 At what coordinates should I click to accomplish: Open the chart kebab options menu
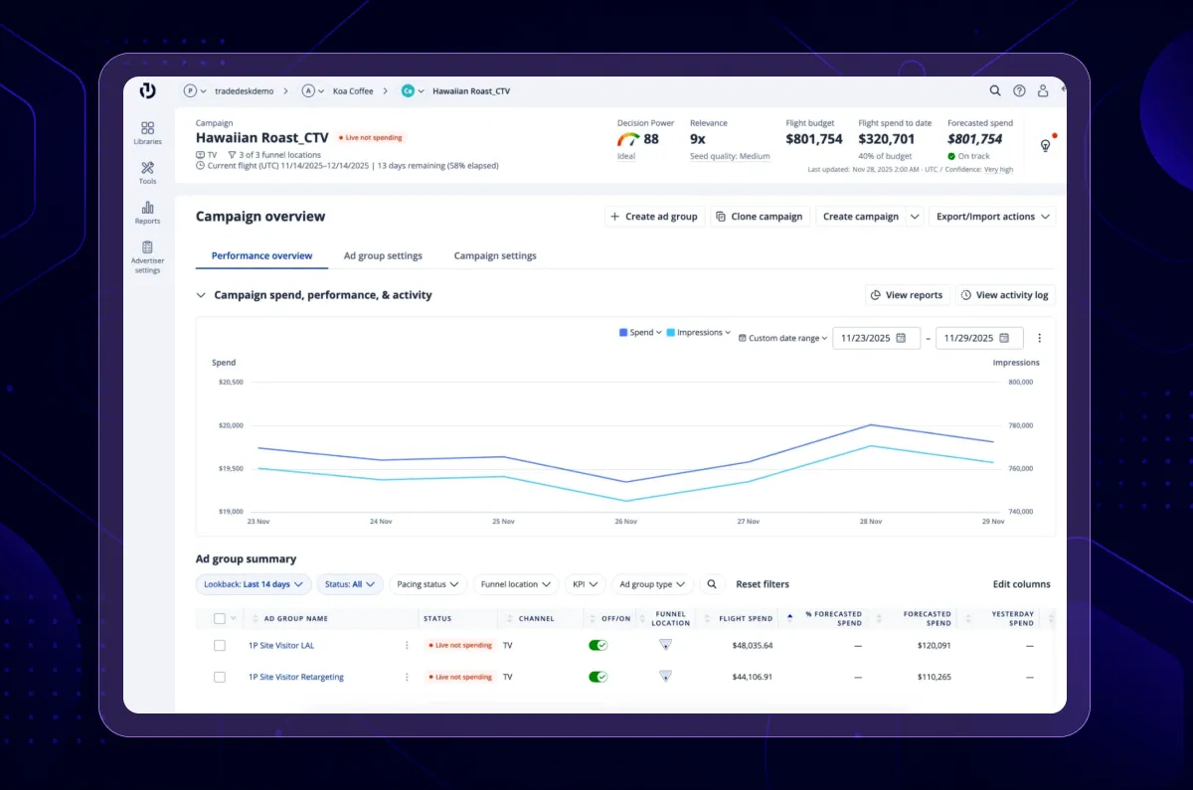click(x=1040, y=338)
